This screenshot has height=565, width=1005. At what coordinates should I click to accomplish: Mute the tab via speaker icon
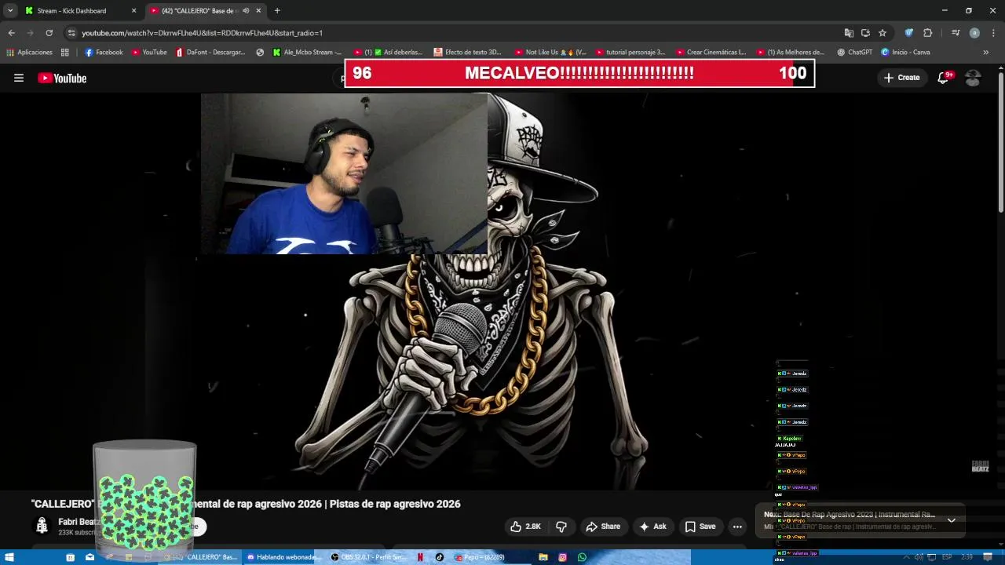(246, 11)
